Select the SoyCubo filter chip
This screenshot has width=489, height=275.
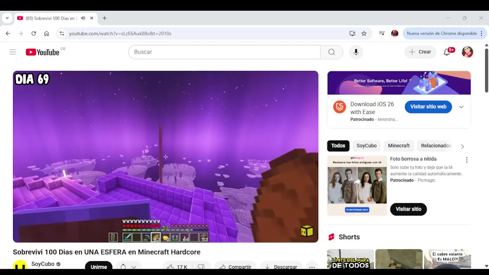click(366, 146)
